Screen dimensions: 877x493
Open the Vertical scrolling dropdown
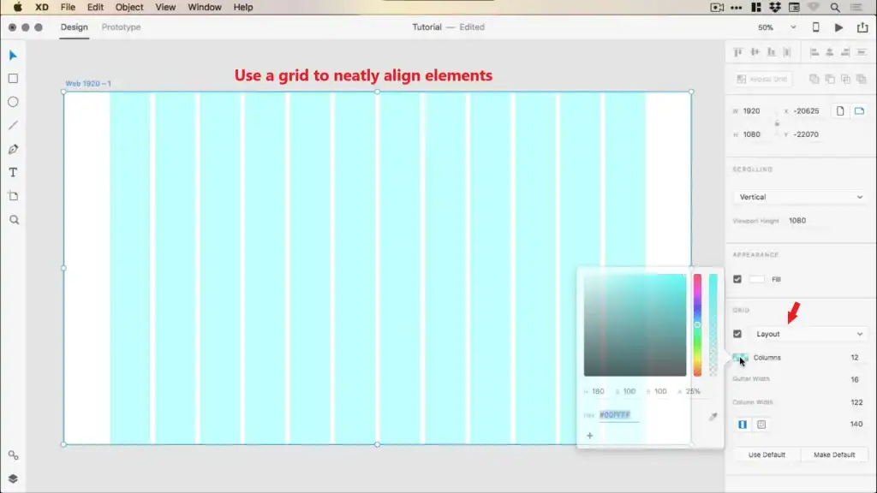coord(801,197)
